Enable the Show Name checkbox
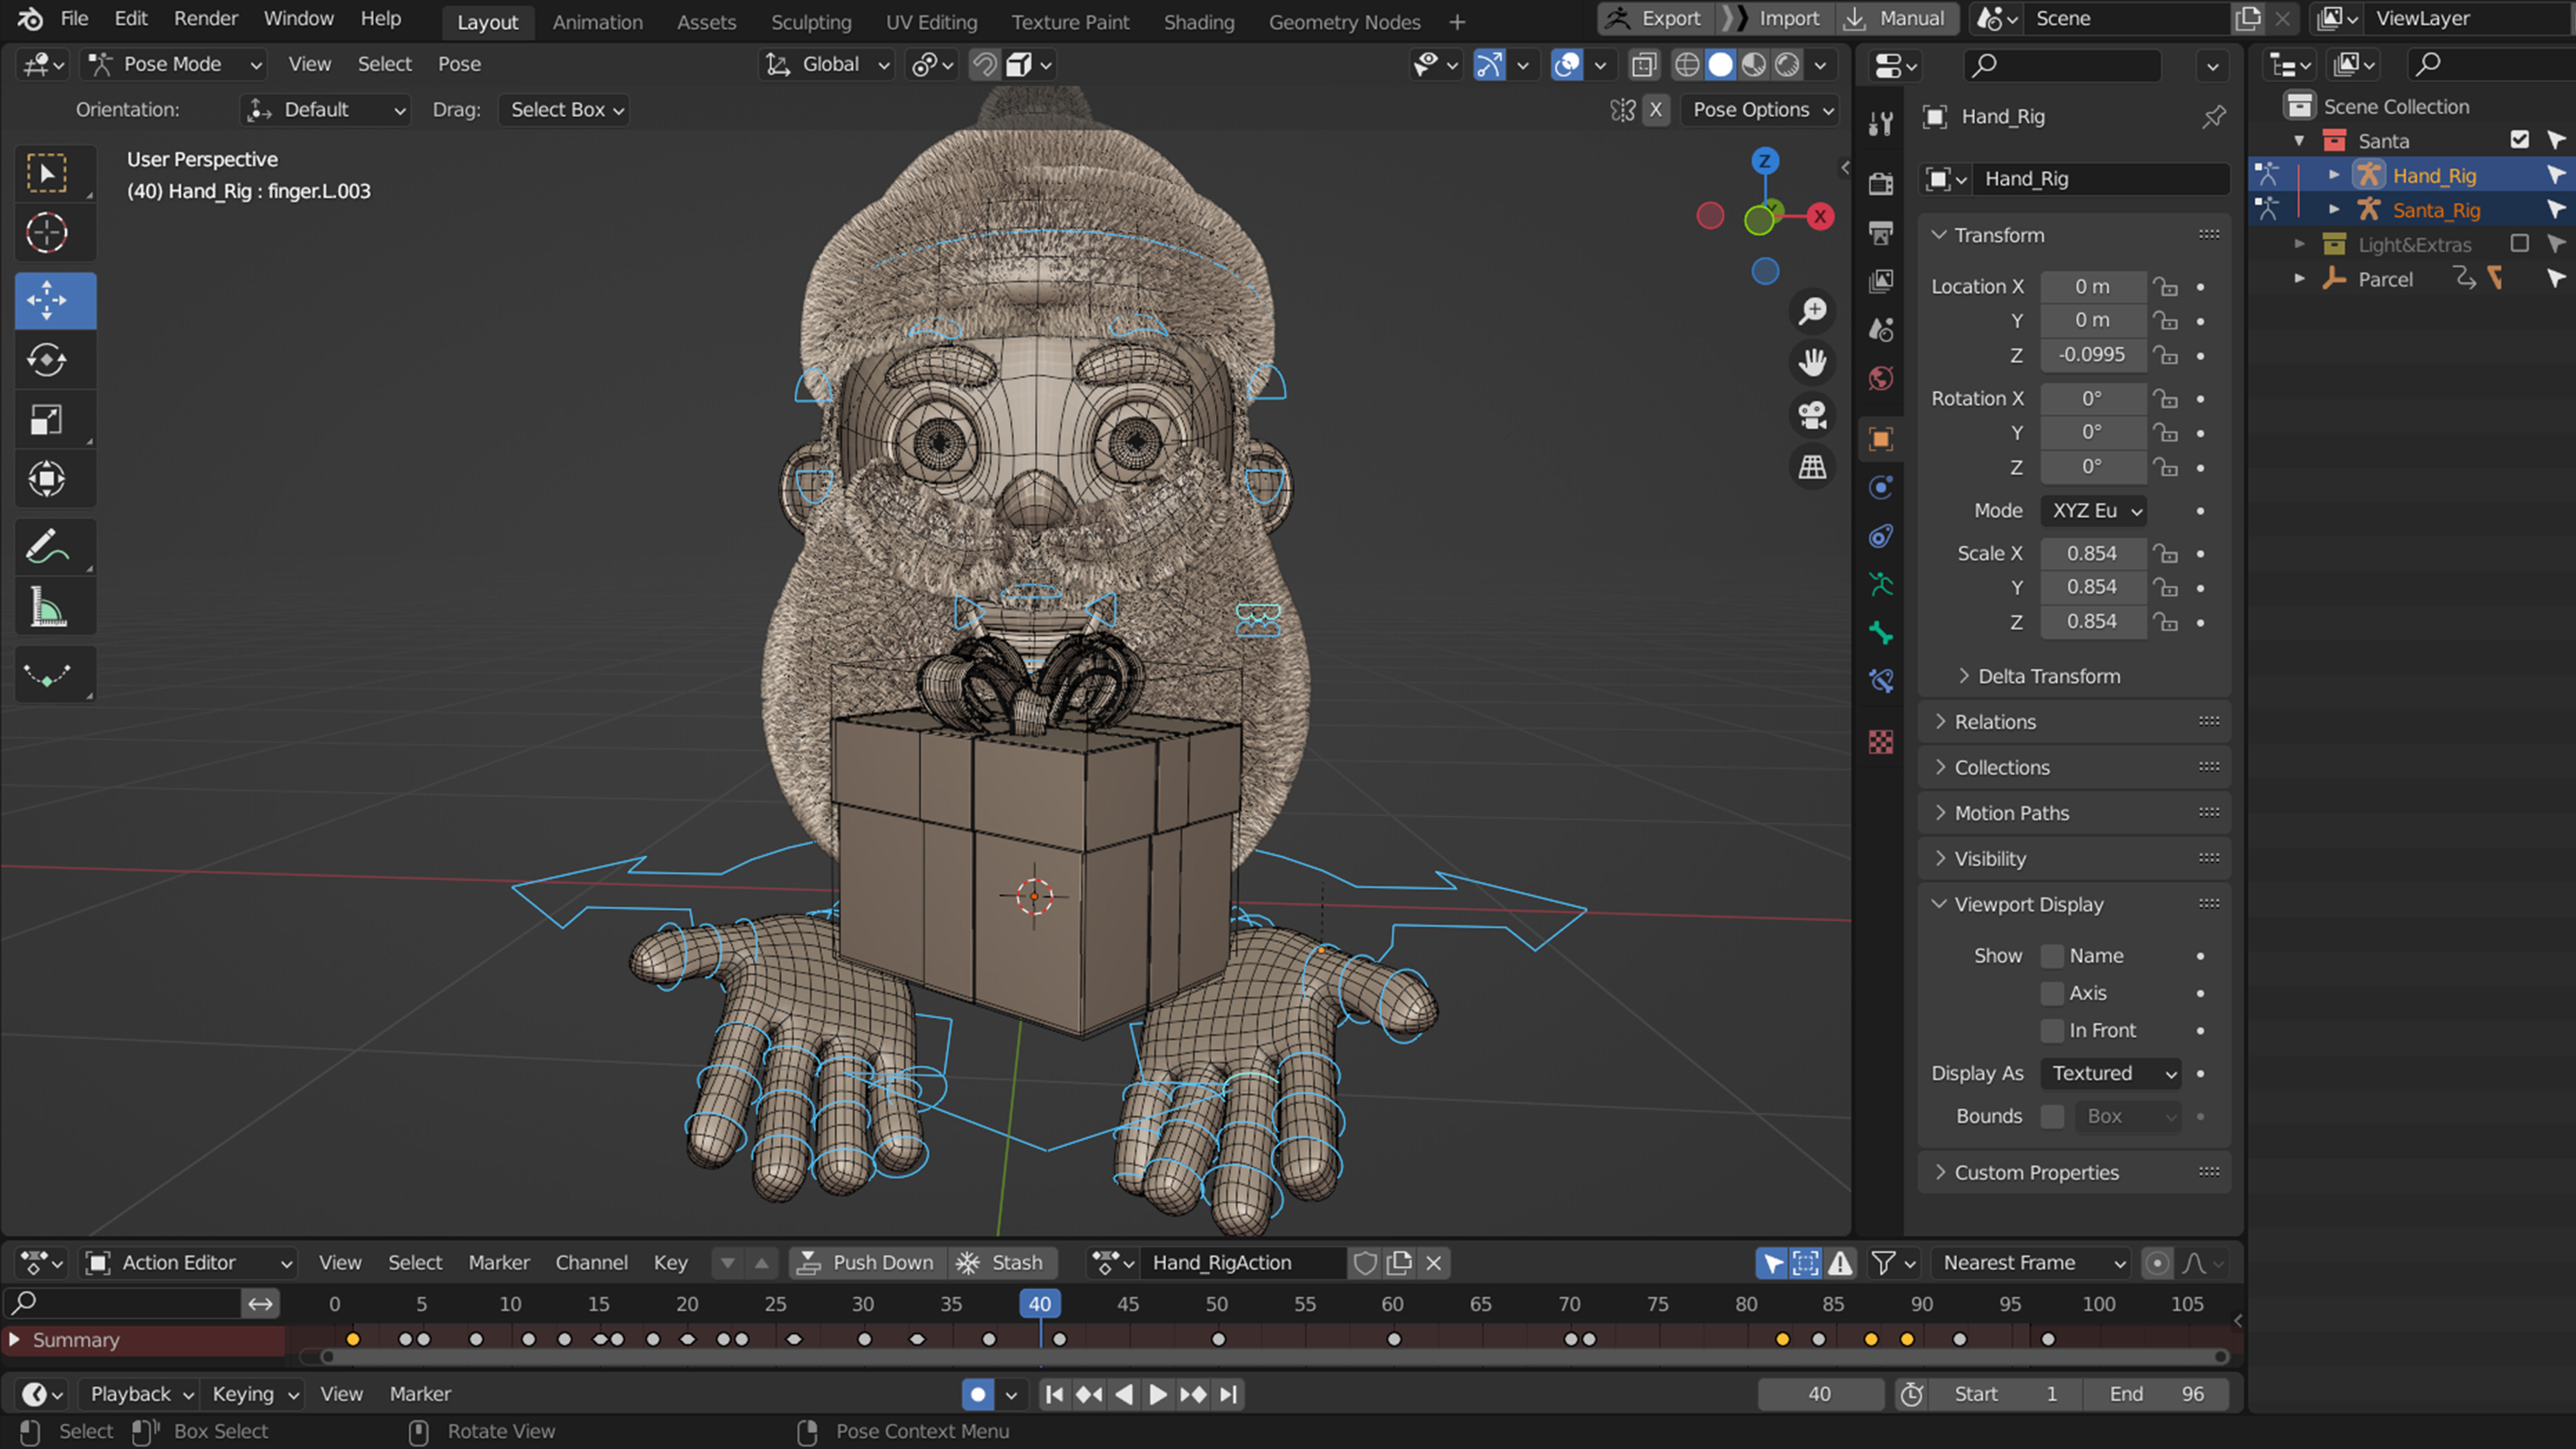The image size is (2576, 1449). coord(2052,956)
